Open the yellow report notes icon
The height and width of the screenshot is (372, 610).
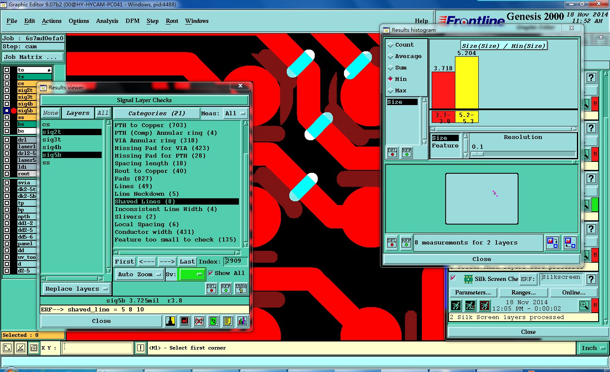click(227, 321)
